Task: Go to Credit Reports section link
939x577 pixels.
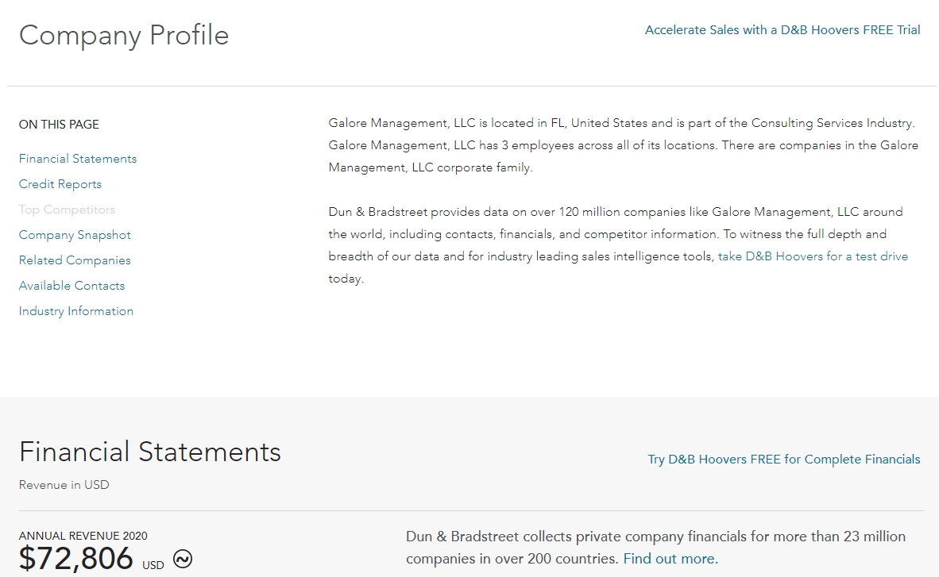Action: click(60, 184)
